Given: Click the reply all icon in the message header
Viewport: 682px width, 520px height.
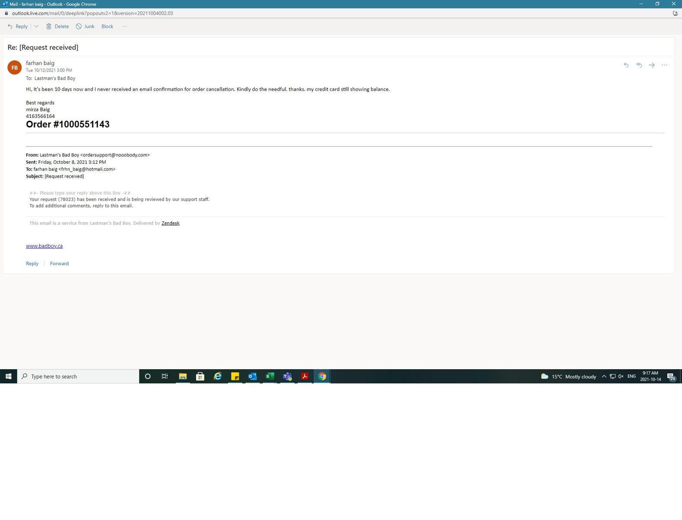Looking at the screenshot, I should pyautogui.click(x=639, y=65).
